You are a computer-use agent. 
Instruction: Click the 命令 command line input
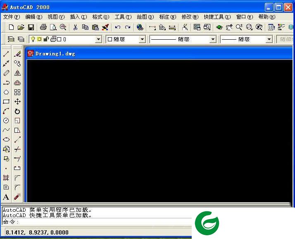[x=97, y=222]
